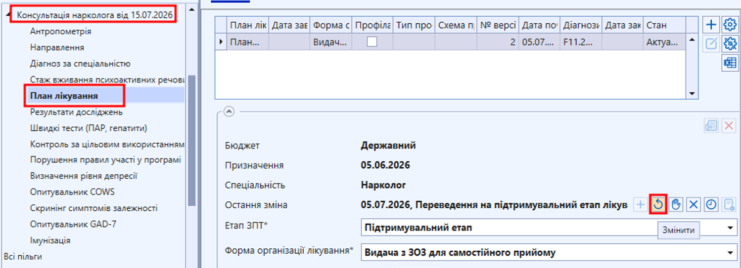Sort by Форма column header
The width and height of the screenshot is (741, 268).
click(331, 25)
